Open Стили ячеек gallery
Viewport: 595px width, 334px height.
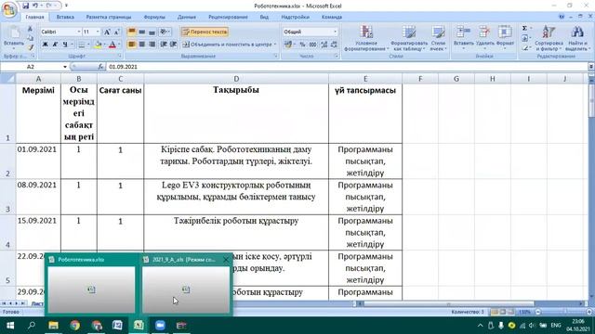(x=438, y=38)
